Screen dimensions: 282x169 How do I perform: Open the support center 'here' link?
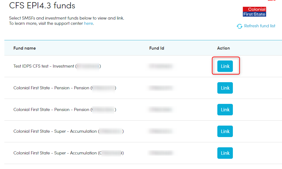click(x=88, y=23)
